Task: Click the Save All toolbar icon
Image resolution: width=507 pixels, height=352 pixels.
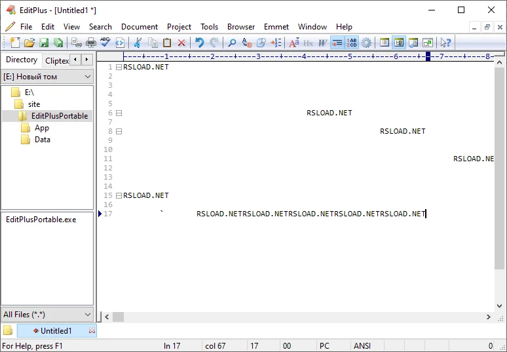Action: coord(58,43)
